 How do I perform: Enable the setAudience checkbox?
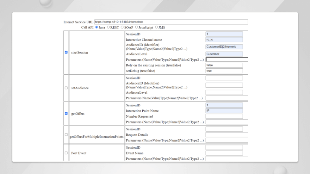(66, 88)
